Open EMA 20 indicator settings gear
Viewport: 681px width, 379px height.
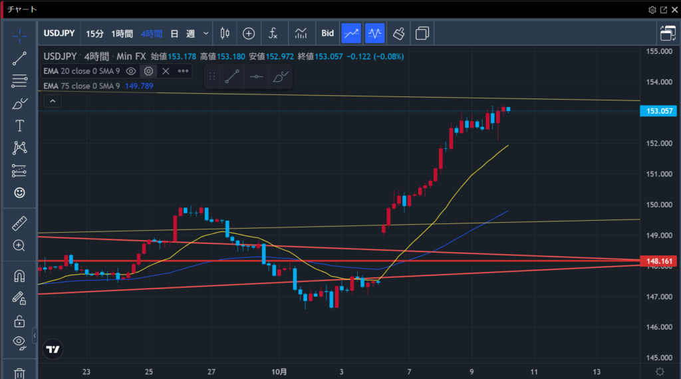coord(148,71)
